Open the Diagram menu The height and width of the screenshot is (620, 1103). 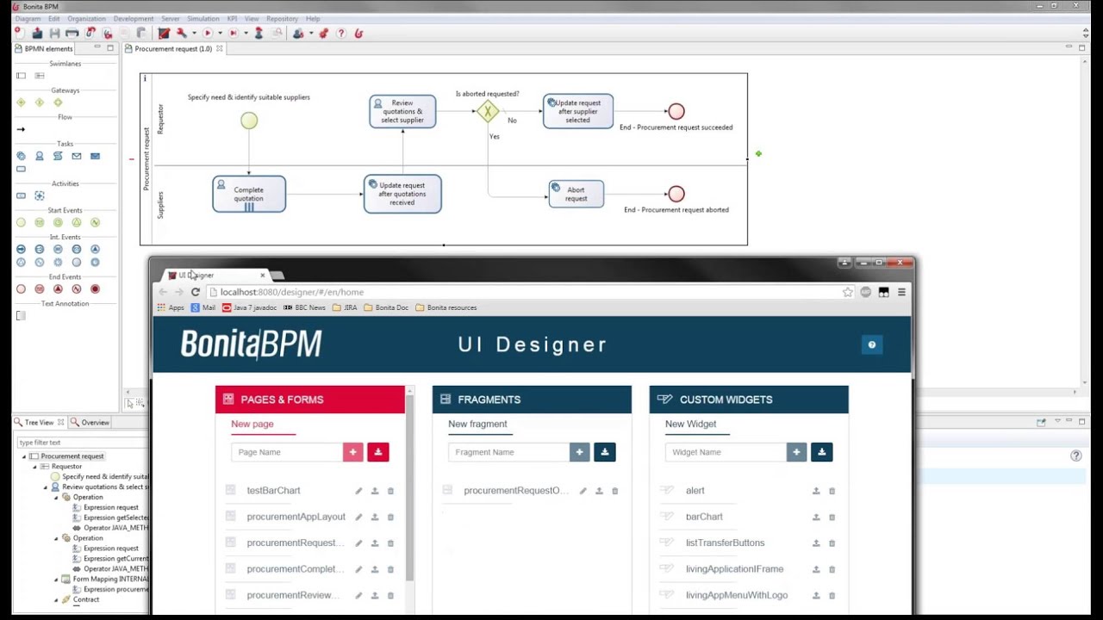pyautogui.click(x=28, y=19)
